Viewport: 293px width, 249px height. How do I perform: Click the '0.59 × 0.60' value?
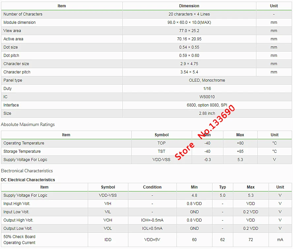[189, 56]
